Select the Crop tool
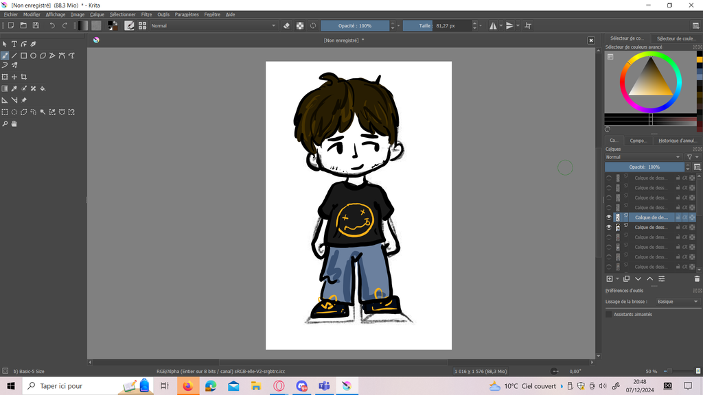The height and width of the screenshot is (395, 703). [24, 77]
